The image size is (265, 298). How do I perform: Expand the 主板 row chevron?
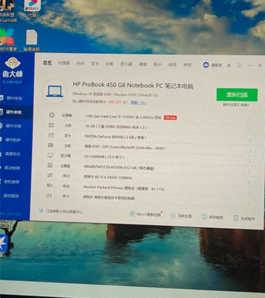250,151
